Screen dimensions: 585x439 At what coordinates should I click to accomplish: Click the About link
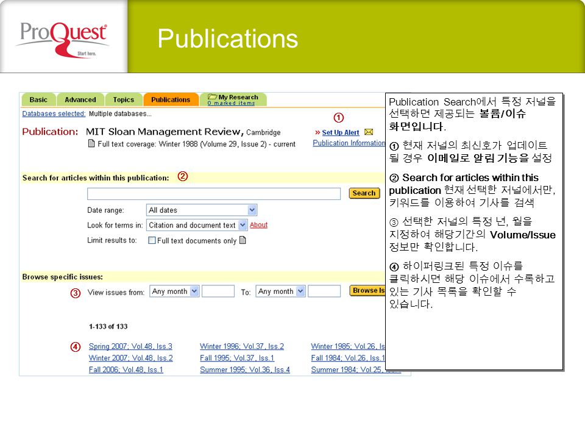coord(258,225)
